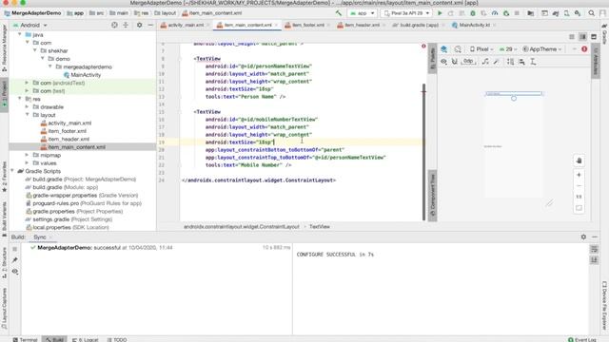
Task: Select item_footer.xml in project tree
Action: point(69,131)
